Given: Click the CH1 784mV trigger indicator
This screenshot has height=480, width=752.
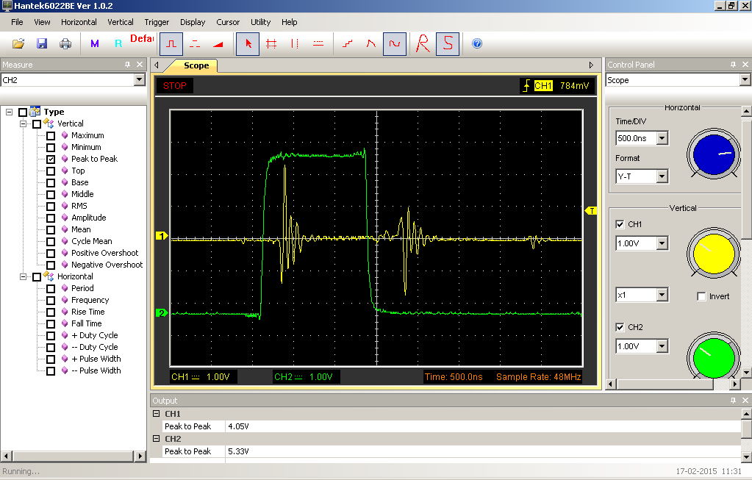Looking at the screenshot, I should [x=557, y=86].
